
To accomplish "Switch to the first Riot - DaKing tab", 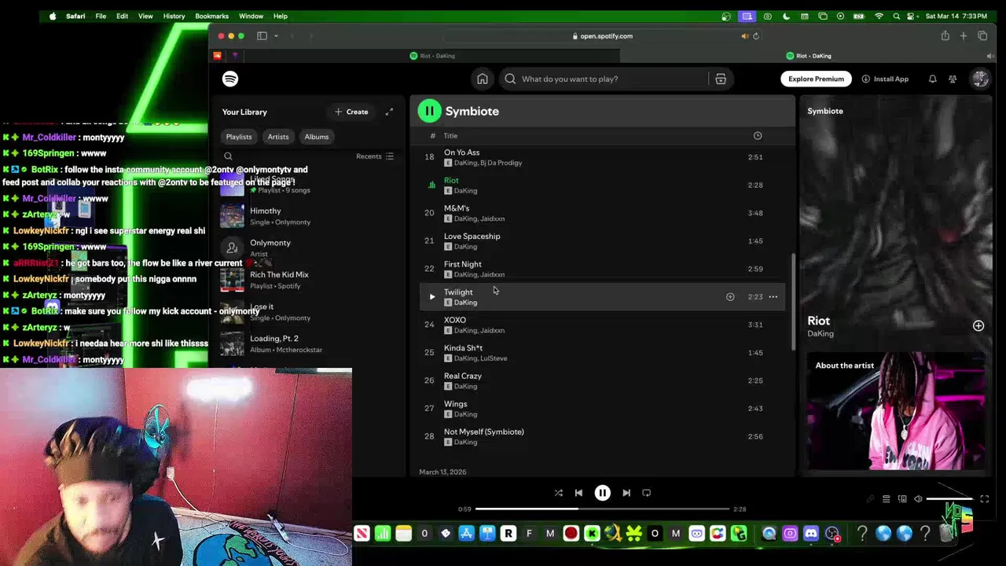I will pos(432,56).
